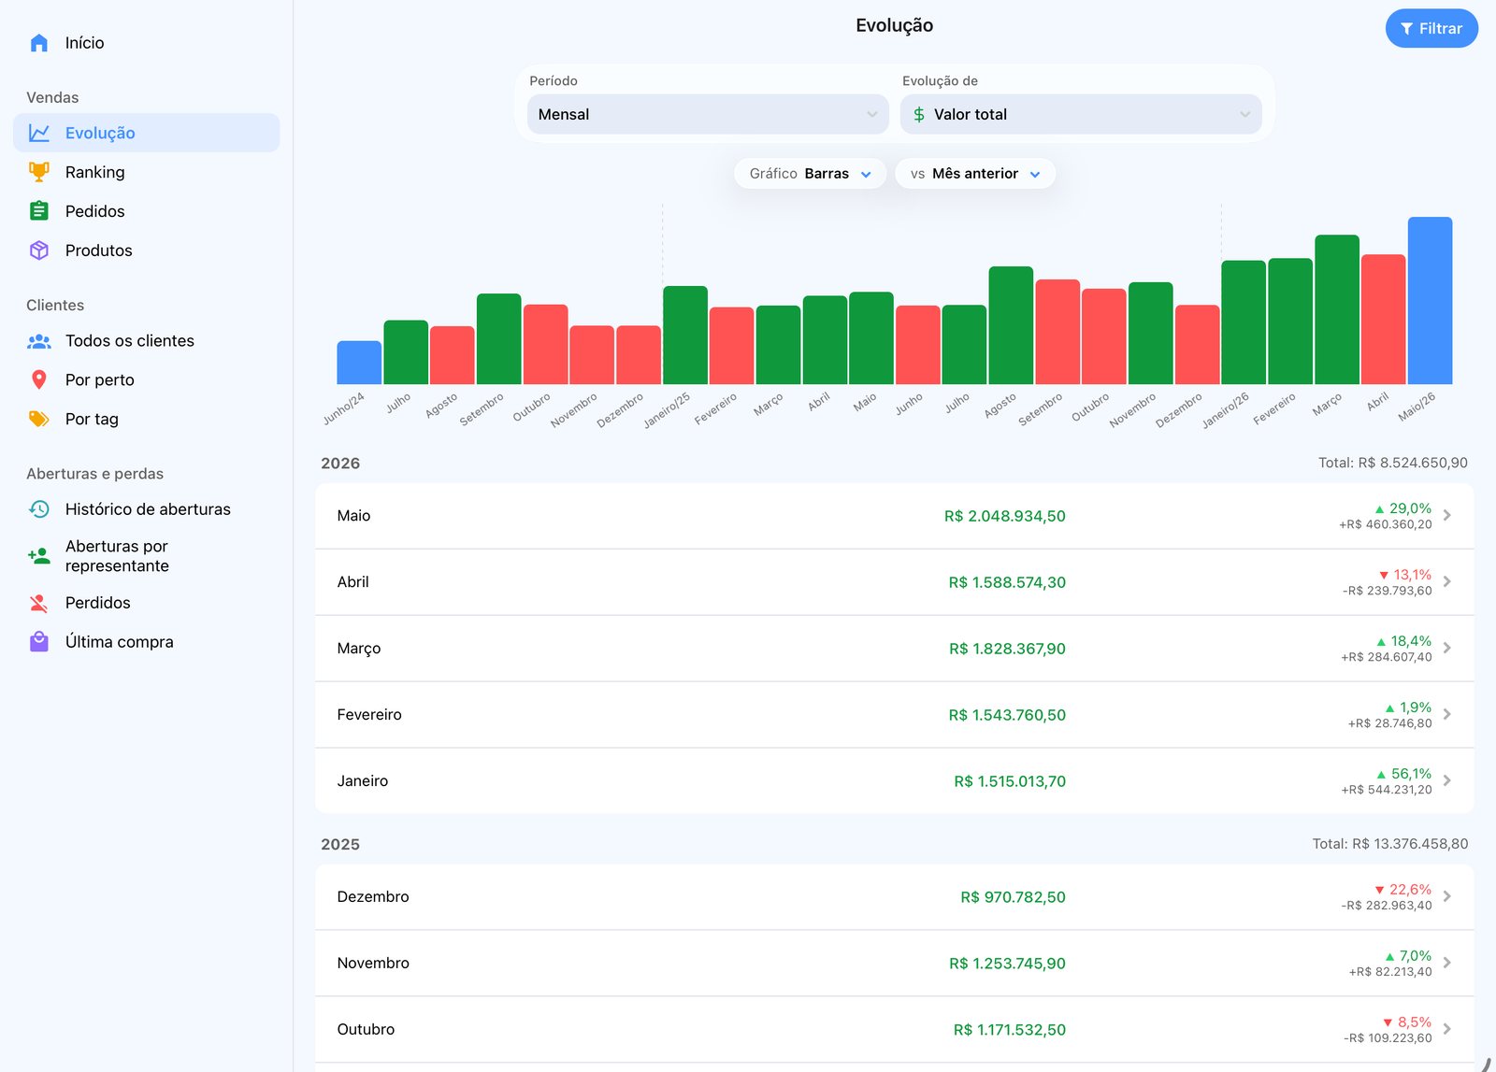The height and width of the screenshot is (1072, 1496).
Task: Click the green dollar sign icon in Valor total
Action: [919, 114]
